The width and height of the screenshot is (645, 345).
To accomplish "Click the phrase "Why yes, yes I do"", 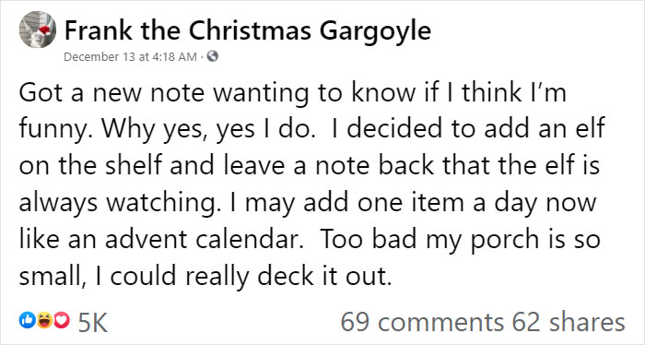I will coord(208,130).
